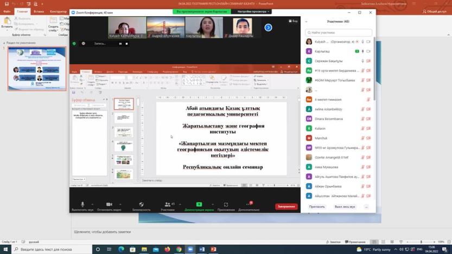Stop video with Остановить видео icon
This screenshot has width=452, height=254.
(109, 205)
